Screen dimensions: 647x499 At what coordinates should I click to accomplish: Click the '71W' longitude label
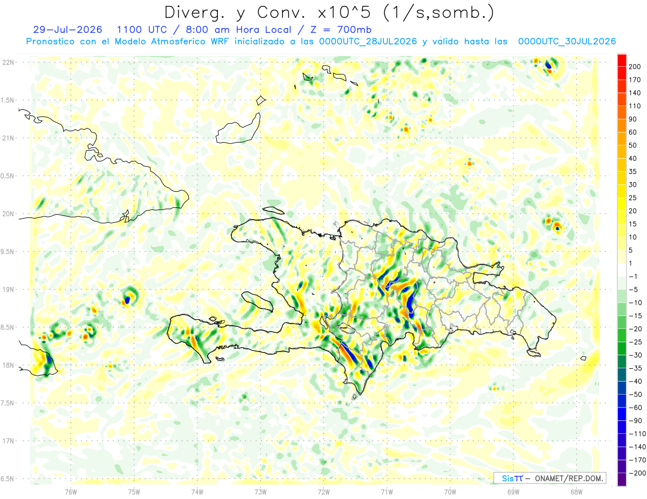click(387, 491)
